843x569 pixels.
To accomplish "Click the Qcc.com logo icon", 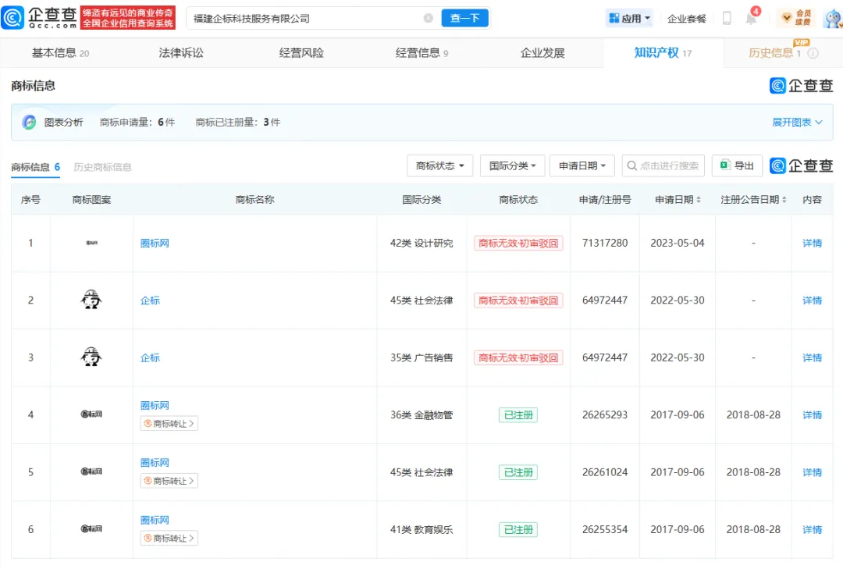I will pos(12,18).
